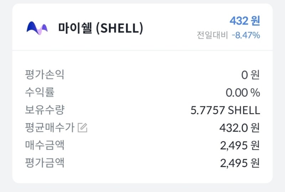Click the 매수금액 row label
The width and height of the screenshot is (285, 192).
(45, 145)
